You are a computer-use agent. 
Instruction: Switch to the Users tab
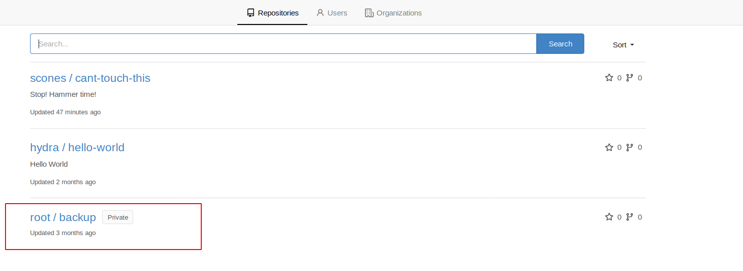[x=331, y=13]
